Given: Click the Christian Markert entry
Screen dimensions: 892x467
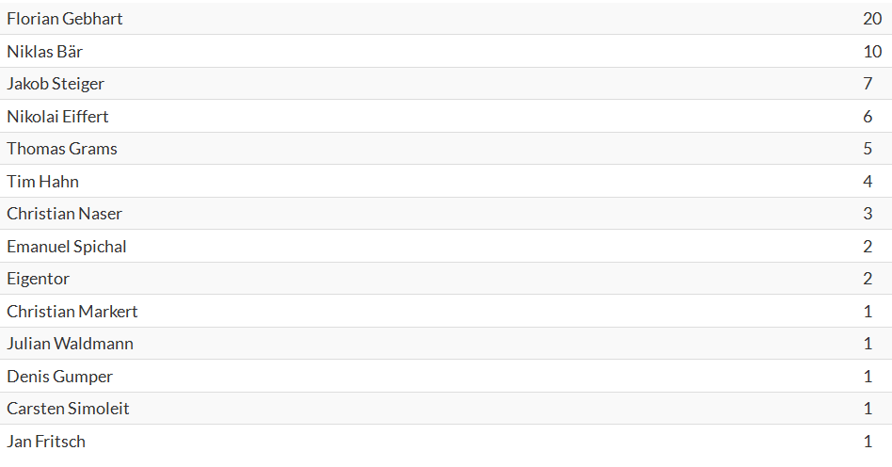Looking at the screenshot, I should point(72,312).
